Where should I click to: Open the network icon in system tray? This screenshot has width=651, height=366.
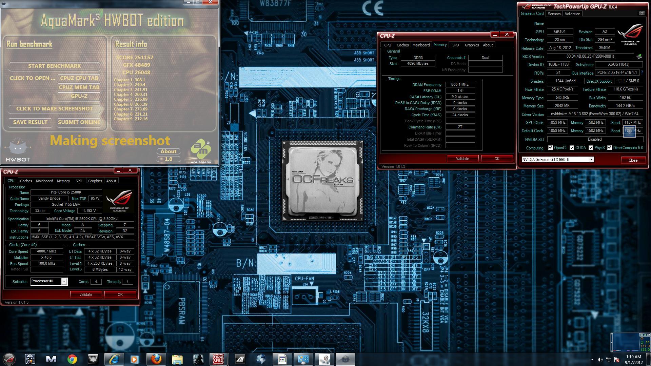tap(609, 360)
